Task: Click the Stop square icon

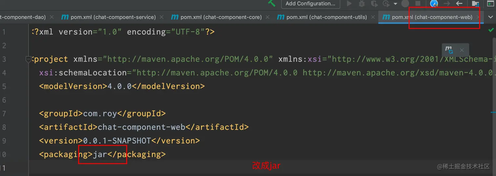Action: point(418,4)
